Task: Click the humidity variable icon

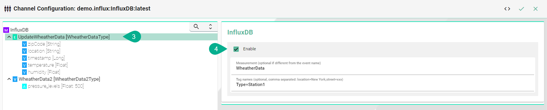Action: point(24,72)
